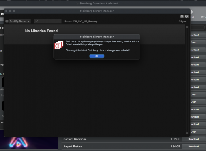The height and width of the screenshot is (151, 206).
Task: Toggle the sort order icon beside Sort By Name
Action: pos(6,21)
